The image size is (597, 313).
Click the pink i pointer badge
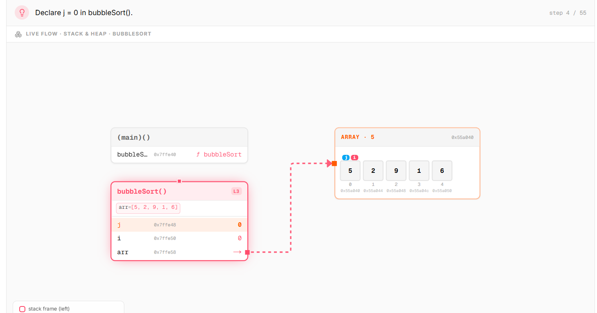click(x=355, y=158)
